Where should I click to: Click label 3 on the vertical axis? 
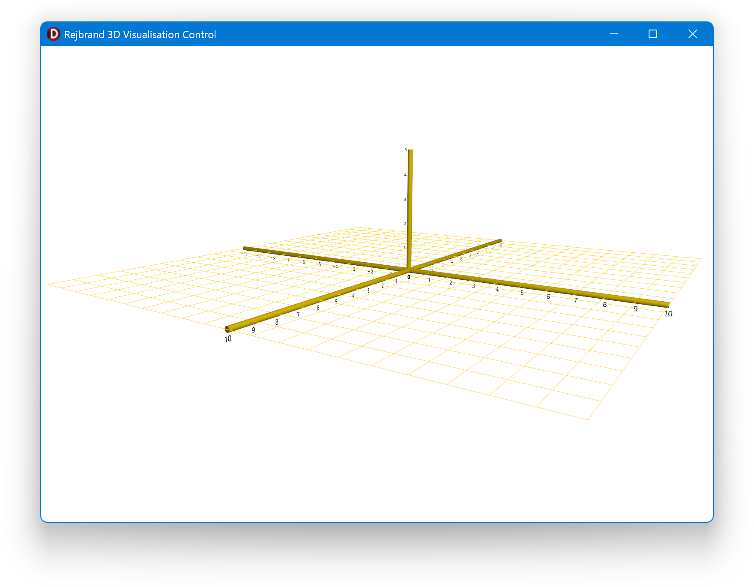click(x=405, y=200)
